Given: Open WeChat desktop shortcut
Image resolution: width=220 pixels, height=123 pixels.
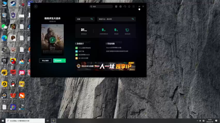Looking at the screenshot, I should click(x=4, y=28).
